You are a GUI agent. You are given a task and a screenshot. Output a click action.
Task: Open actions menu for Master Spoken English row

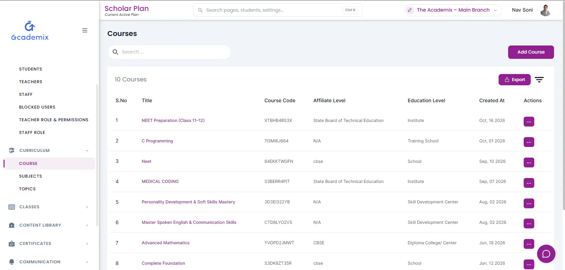pyautogui.click(x=529, y=223)
